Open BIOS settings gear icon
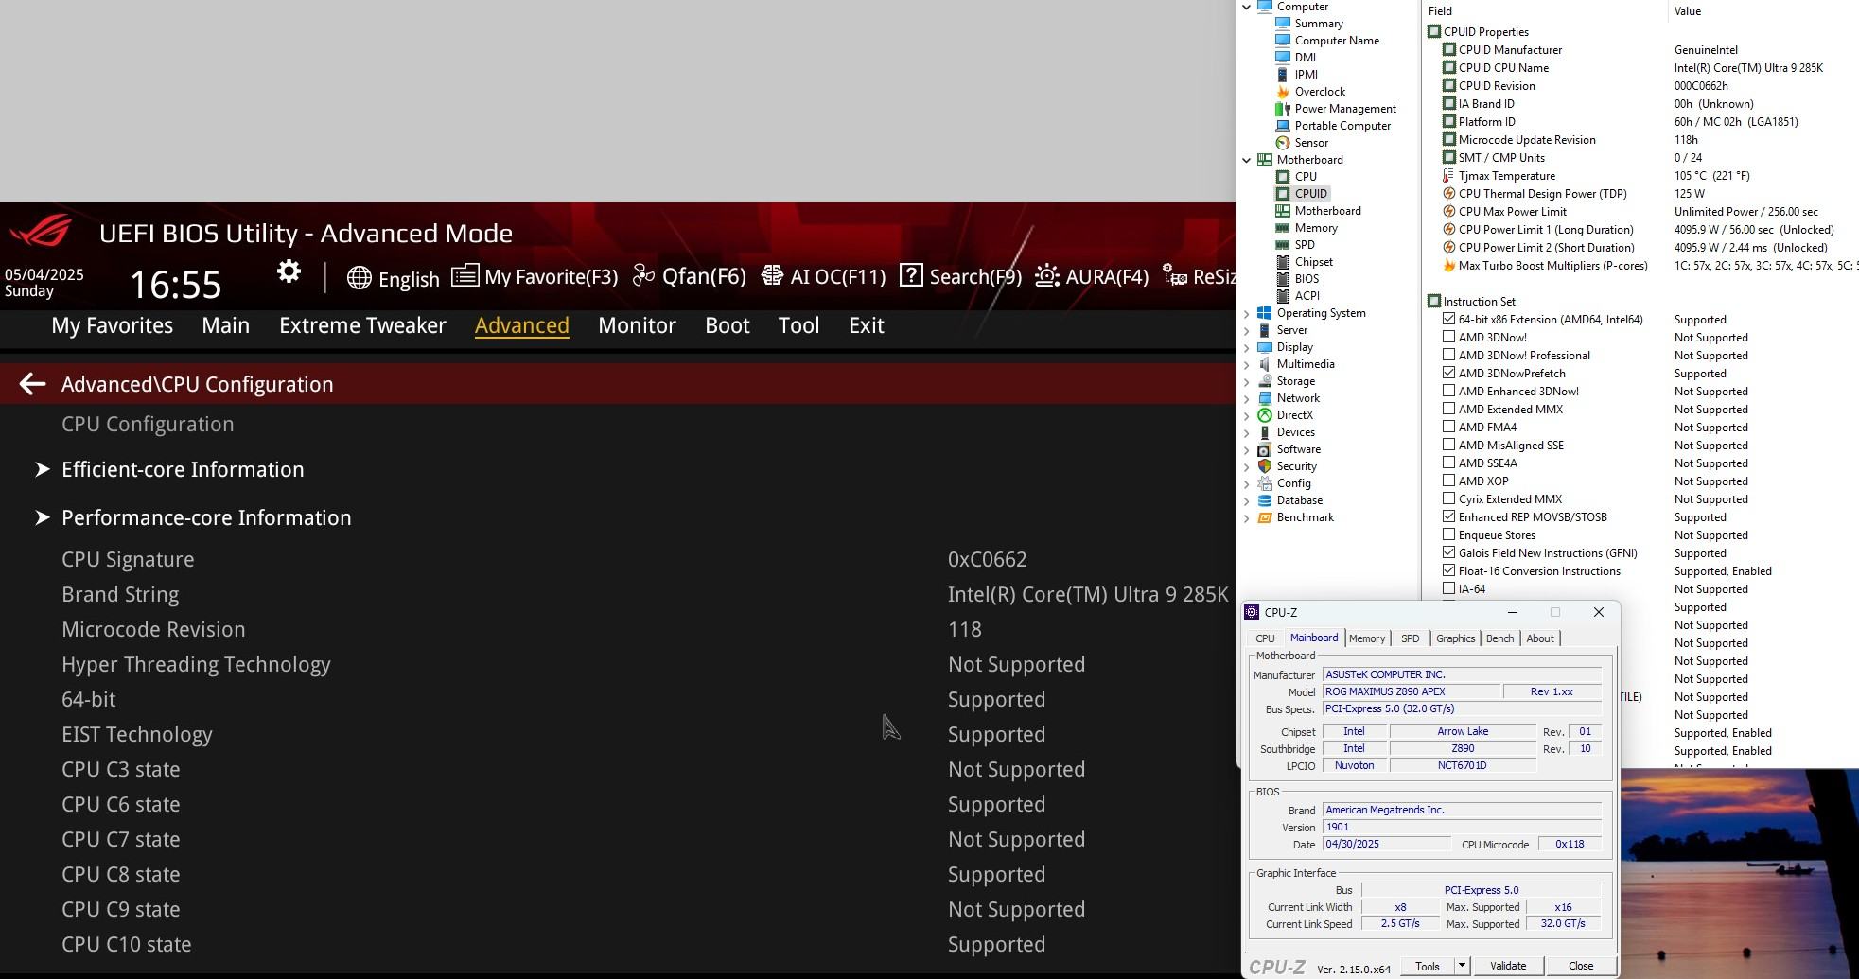 [x=289, y=272]
